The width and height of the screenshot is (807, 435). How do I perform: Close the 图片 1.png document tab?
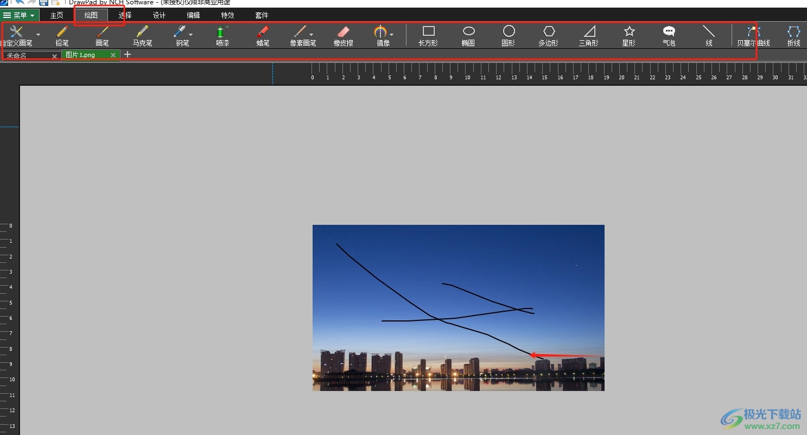113,55
